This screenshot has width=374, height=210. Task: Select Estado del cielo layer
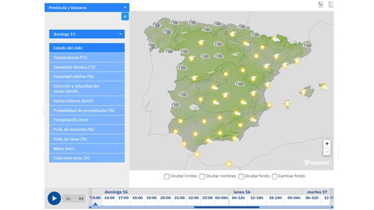pos(87,48)
